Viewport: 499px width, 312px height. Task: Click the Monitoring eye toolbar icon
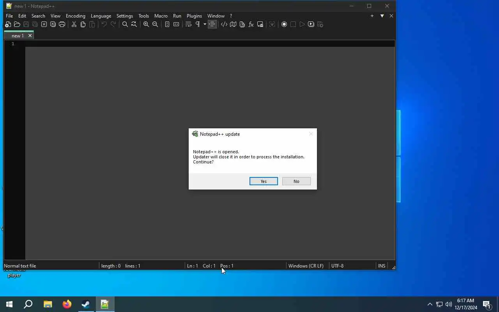[x=272, y=24]
